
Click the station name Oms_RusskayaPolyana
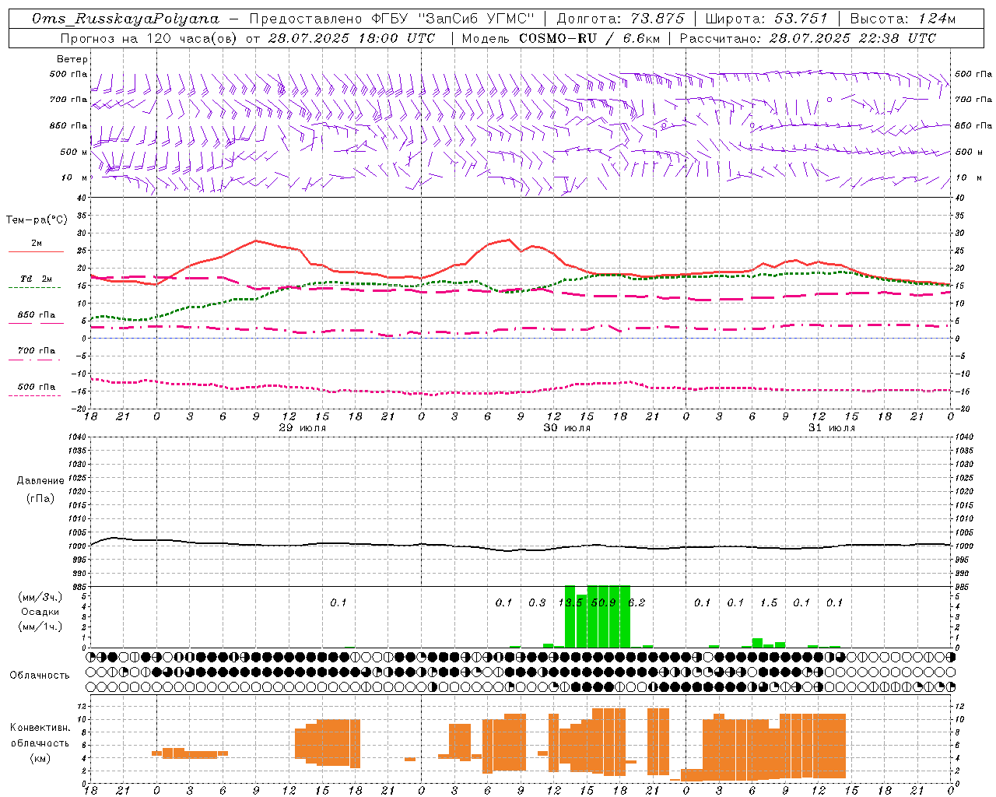(125, 19)
